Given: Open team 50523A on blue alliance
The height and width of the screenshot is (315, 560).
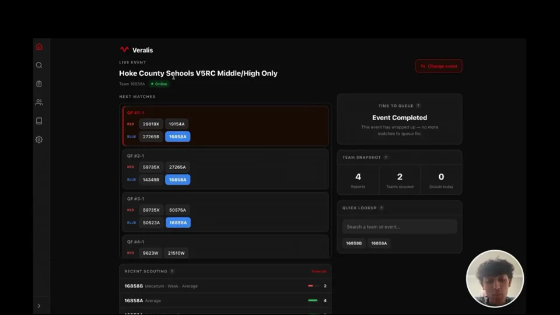Looking at the screenshot, I should pos(152,222).
